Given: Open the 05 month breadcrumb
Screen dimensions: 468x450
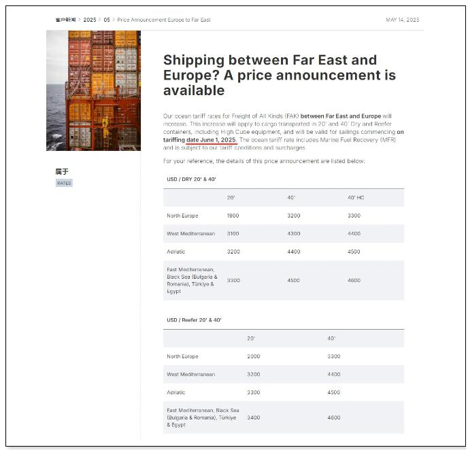Looking at the screenshot, I should point(107,20).
